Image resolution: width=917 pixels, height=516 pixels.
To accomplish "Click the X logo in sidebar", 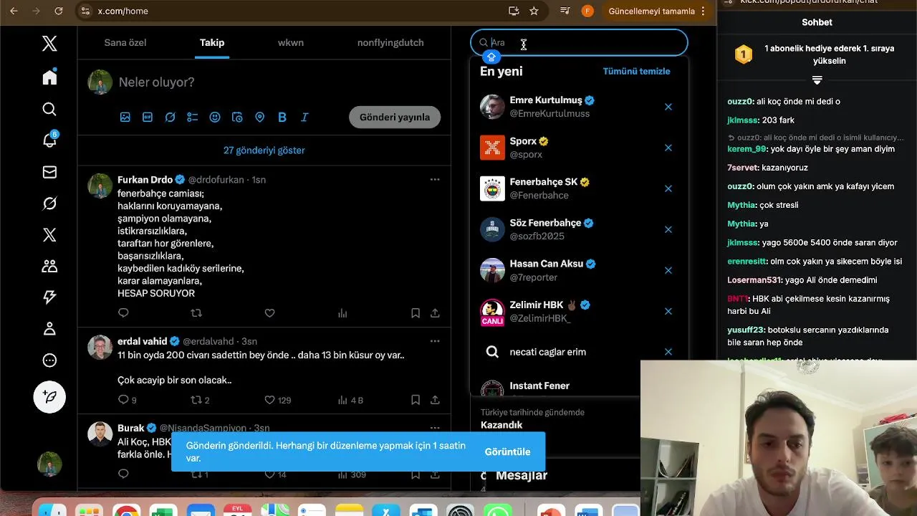I will [x=49, y=44].
